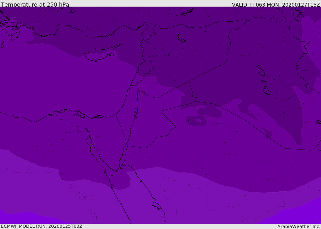Click the Dead Sea outline on the map
The width and height of the screenshot is (321, 229).
pos(136,111)
